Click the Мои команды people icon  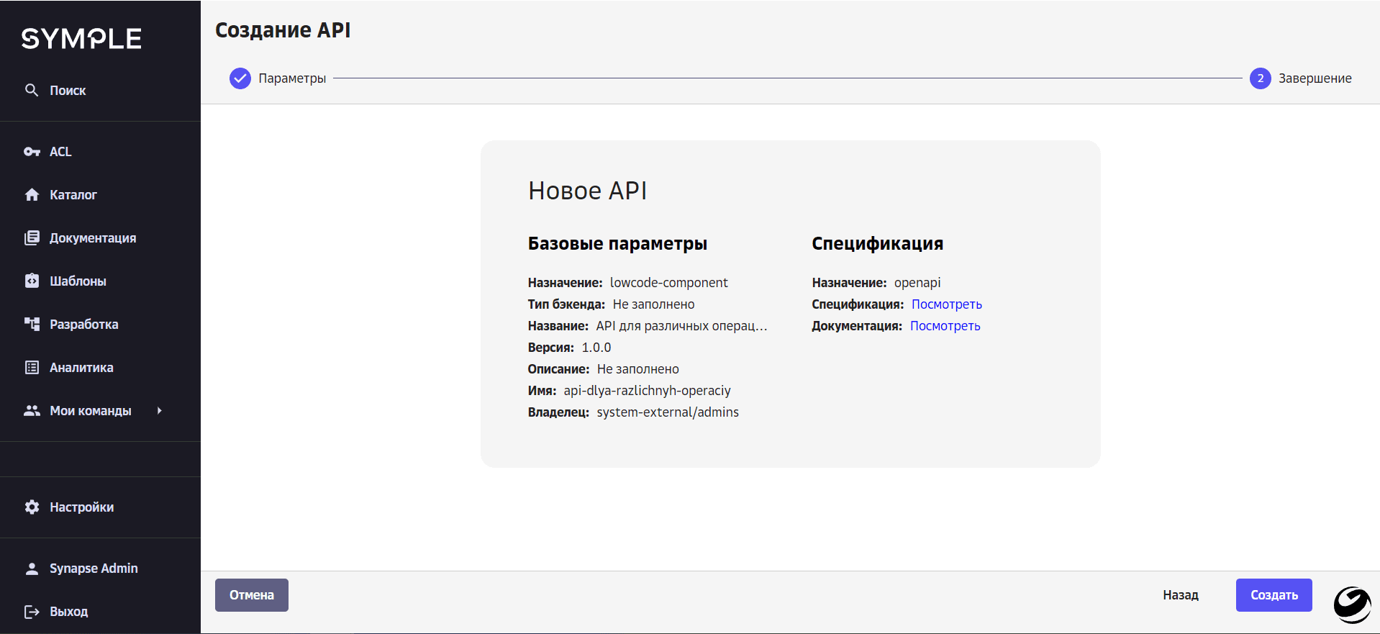pos(32,410)
